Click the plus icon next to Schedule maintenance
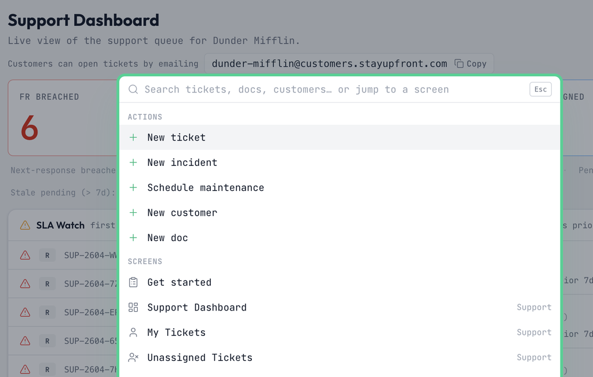Screen dimensions: 593x377 coord(133,188)
